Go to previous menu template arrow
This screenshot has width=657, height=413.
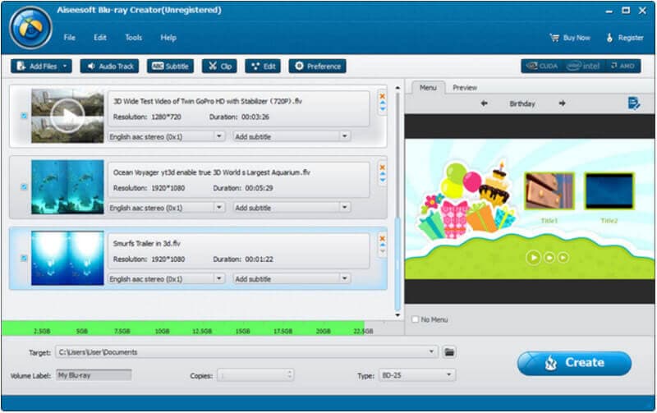coord(484,103)
